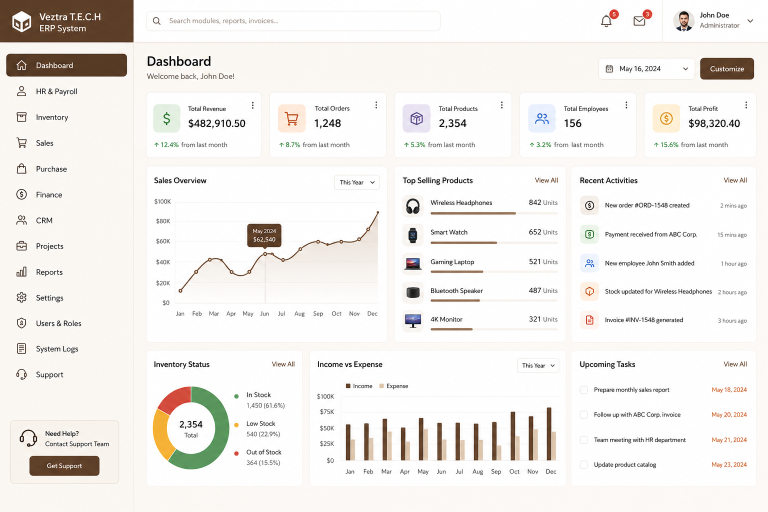The height and width of the screenshot is (512, 768).
Task: Open Total Products card three-dot menu
Action: pyautogui.click(x=501, y=105)
